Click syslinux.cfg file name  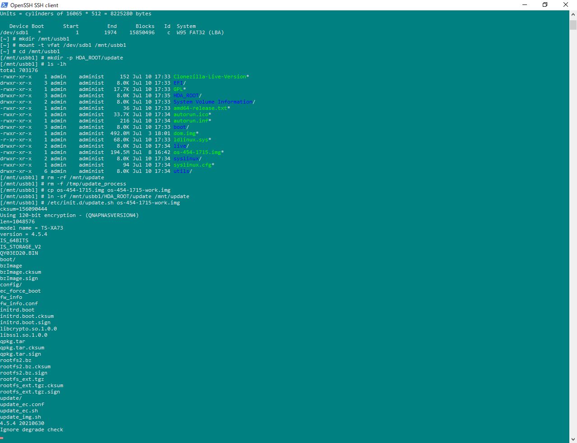point(192,165)
